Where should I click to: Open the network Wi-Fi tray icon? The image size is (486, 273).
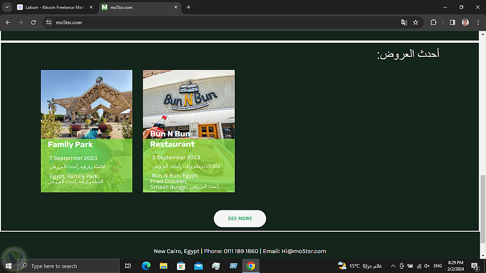click(419, 266)
